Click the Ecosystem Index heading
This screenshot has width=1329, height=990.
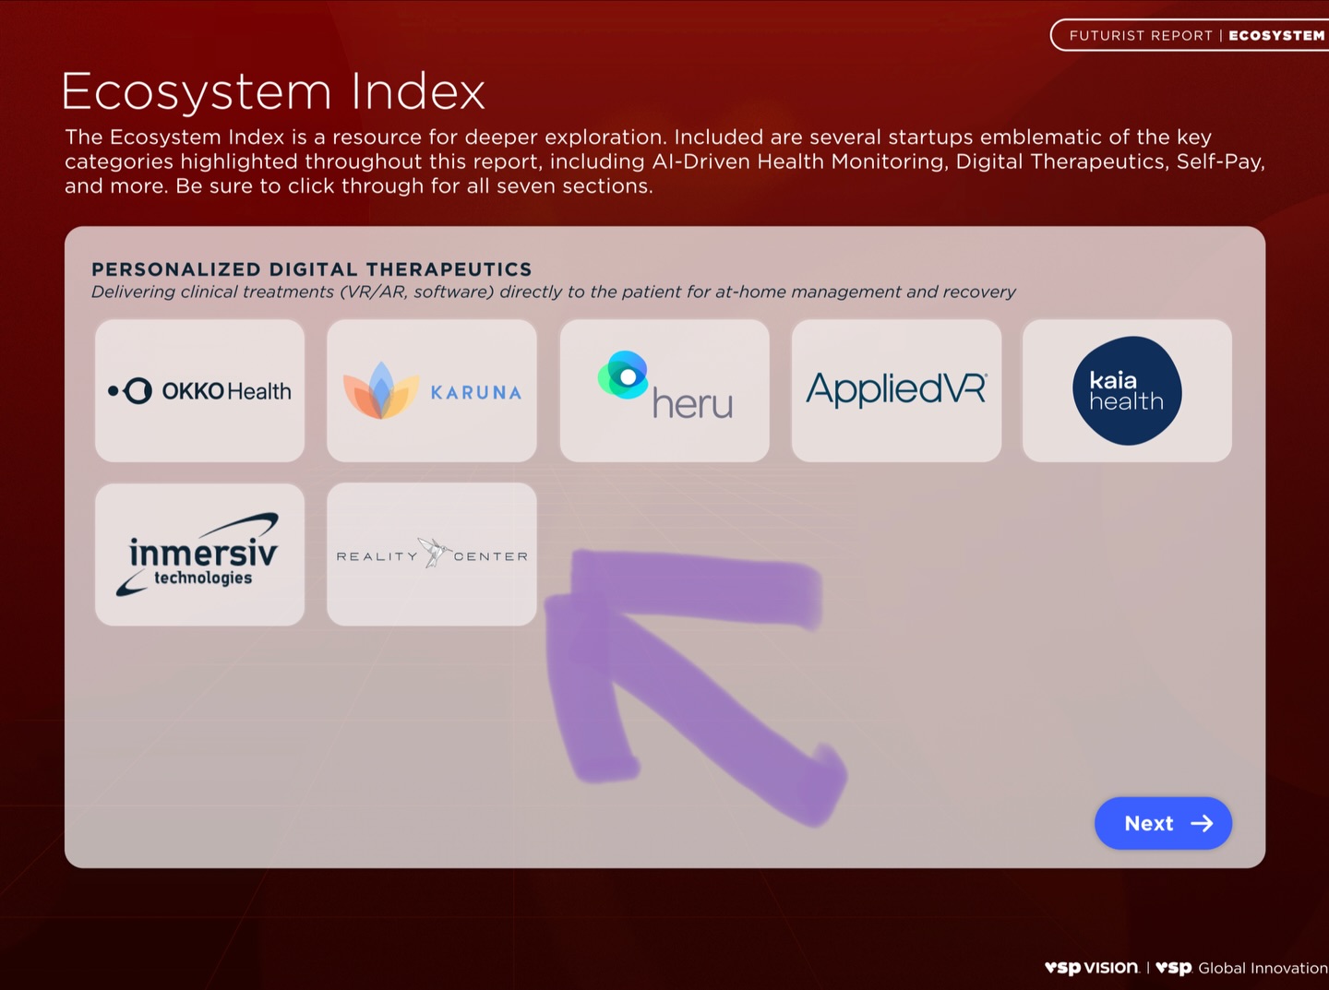pos(273,91)
